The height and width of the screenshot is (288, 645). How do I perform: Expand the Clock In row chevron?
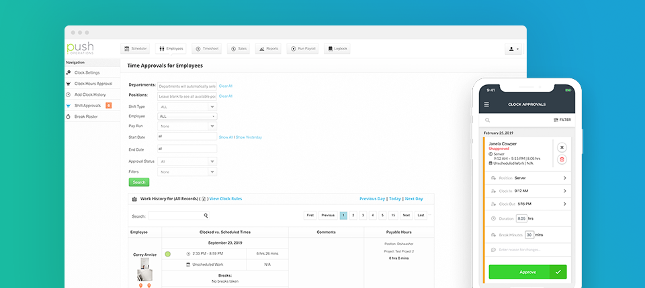click(564, 191)
